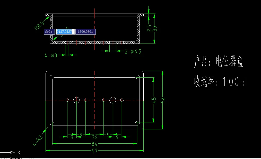Switch to the 模型 model tab
This screenshot has width=261, height=159.
pyautogui.click(x=15, y=158)
